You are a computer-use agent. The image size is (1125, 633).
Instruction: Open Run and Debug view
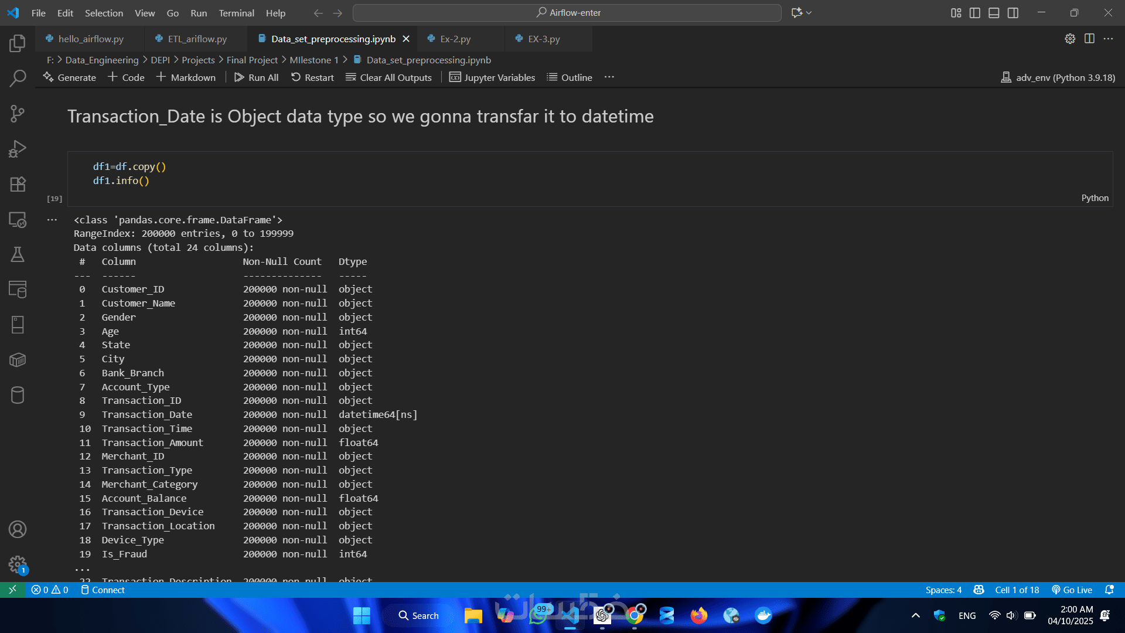tap(18, 149)
